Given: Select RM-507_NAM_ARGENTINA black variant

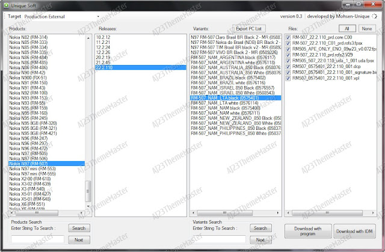Looking at the screenshot, I should (x=236, y=57).
